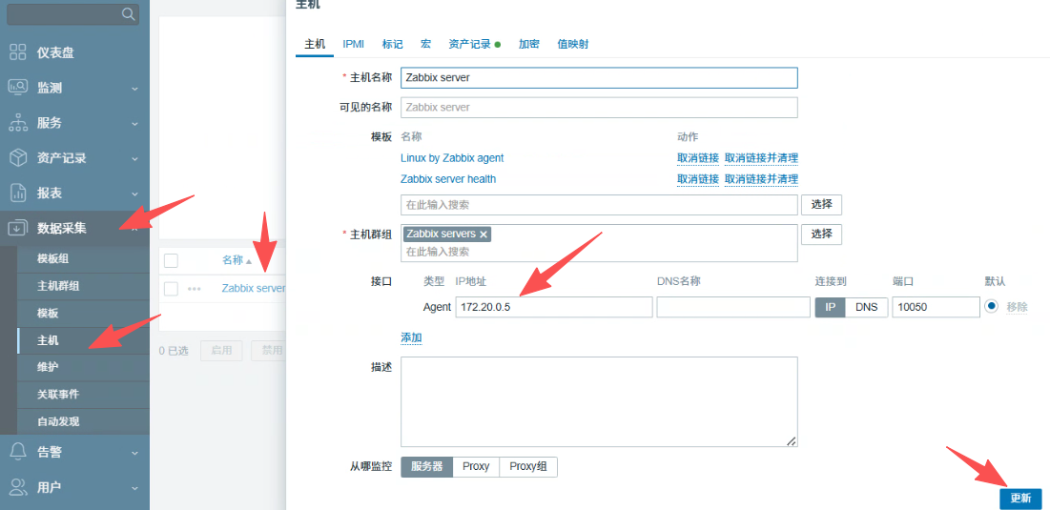
Task: Click the 告警 bell icon
Action: tap(17, 452)
